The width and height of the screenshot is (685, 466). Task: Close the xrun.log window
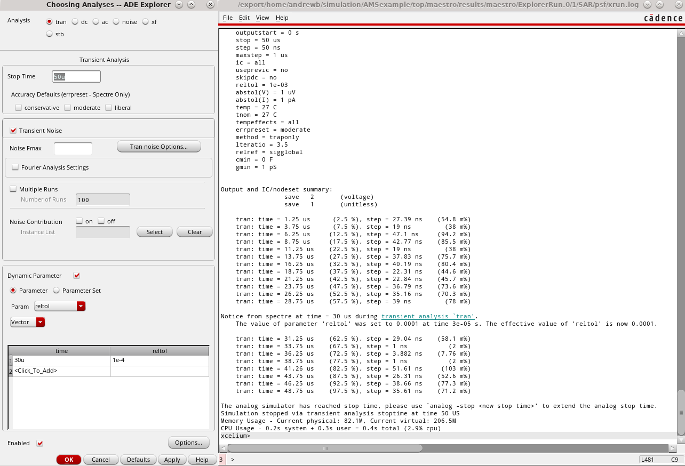point(680,4)
